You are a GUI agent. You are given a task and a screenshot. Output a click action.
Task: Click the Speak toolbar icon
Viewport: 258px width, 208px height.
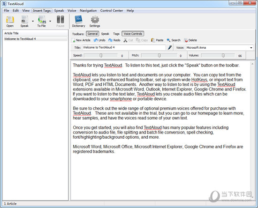pyautogui.click(x=24, y=20)
